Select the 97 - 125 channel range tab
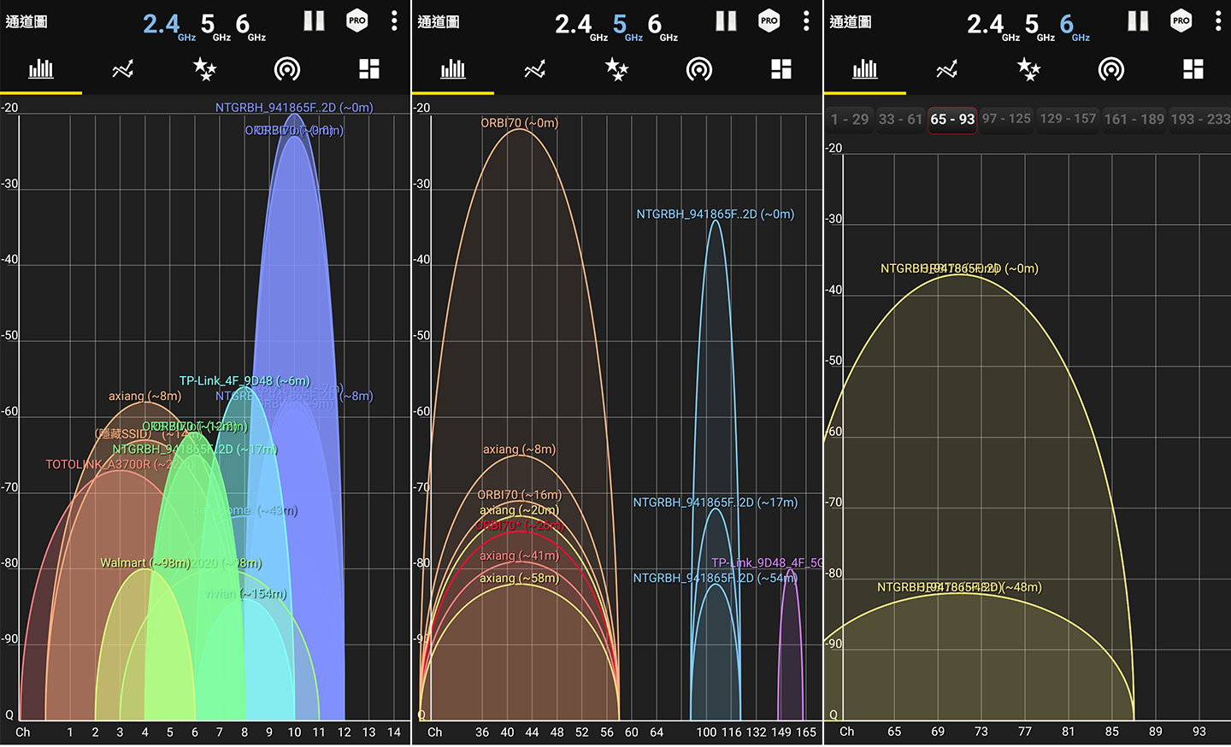Viewport: 1231px width, 747px height. coord(1006,120)
